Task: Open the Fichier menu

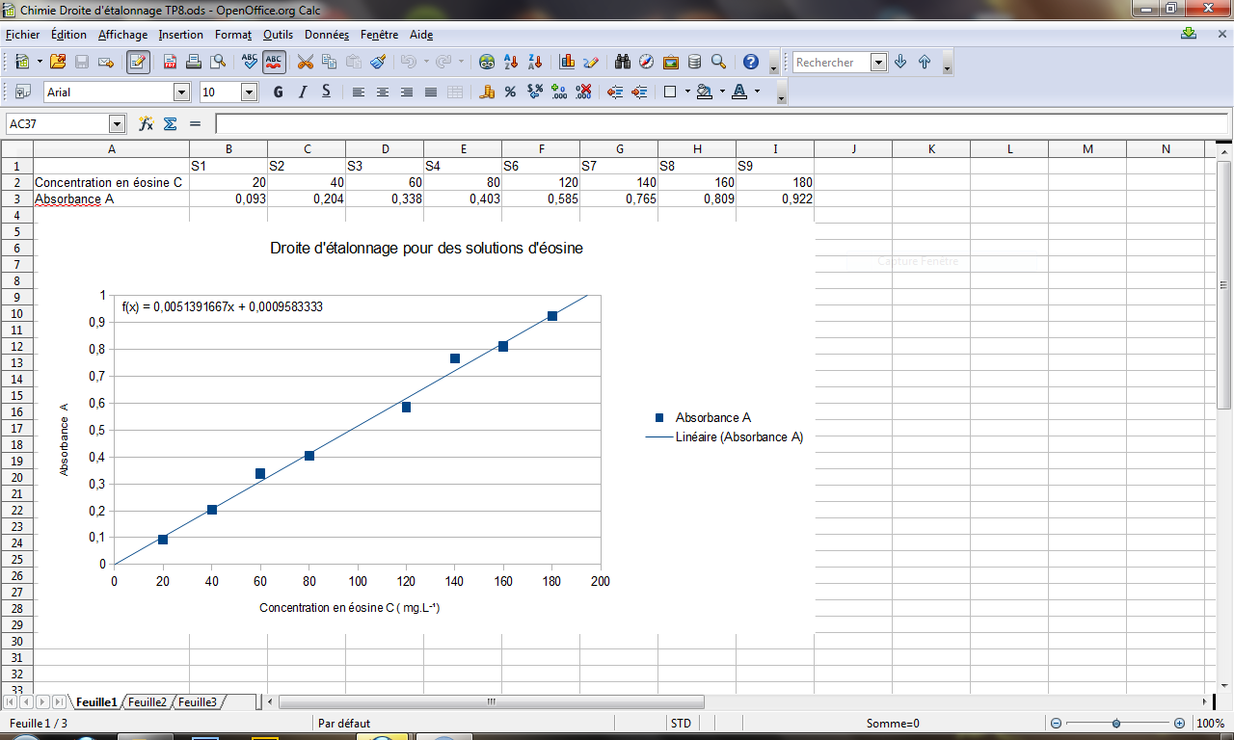Action: (23, 35)
